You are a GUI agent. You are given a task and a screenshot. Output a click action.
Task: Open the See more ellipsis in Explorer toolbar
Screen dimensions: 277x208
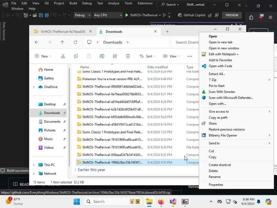click(190, 56)
